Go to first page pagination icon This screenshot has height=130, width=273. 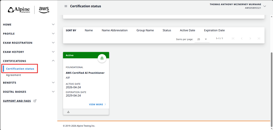click(x=233, y=39)
